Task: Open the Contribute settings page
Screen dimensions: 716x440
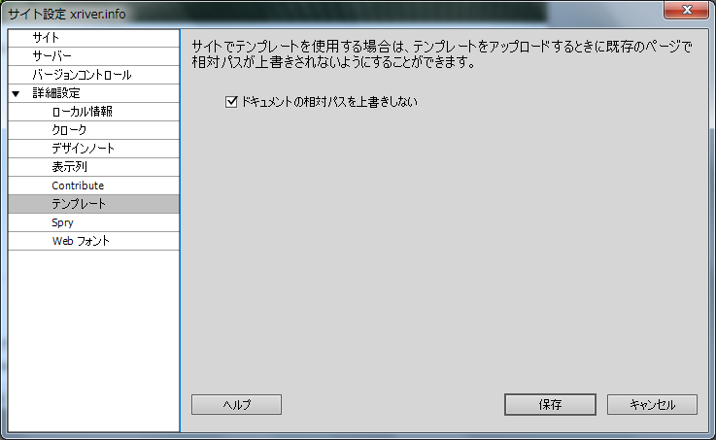Action: 93,186
